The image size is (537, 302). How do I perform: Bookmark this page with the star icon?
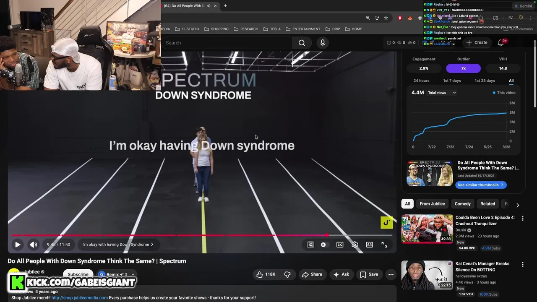click(x=386, y=18)
